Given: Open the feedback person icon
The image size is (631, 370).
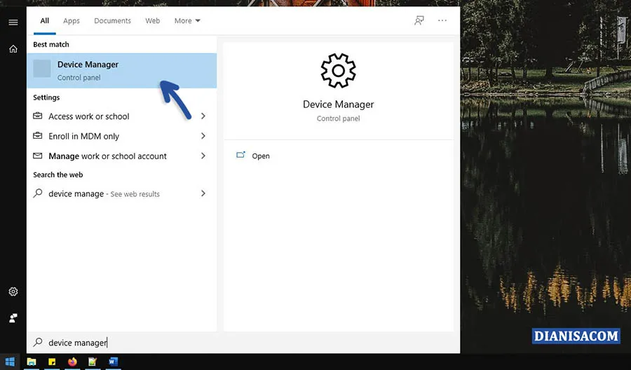Looking at the screenshot, I should pos(419,20).
